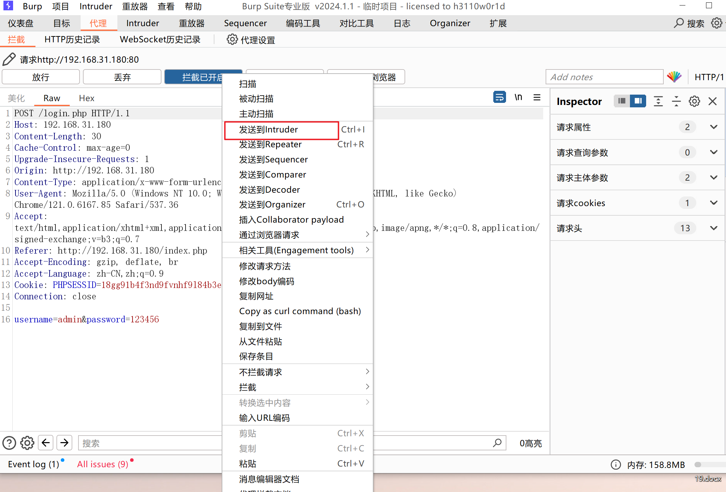Image resolution: width=726 pixels, height=492 pixels.
Task: Open the HTTP历史记录 tab
Action: click(x=72, y=40)
